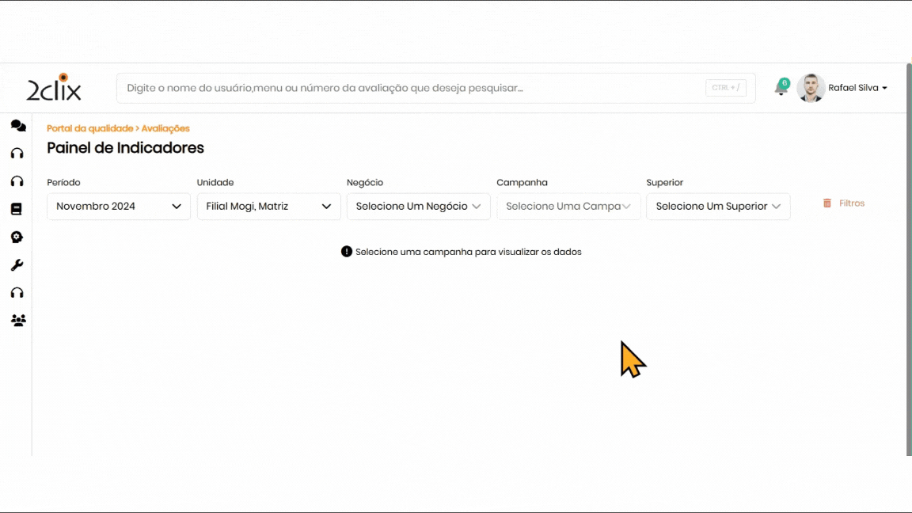Click headphones icon directly below chat bubbles

tap(17, 154)
